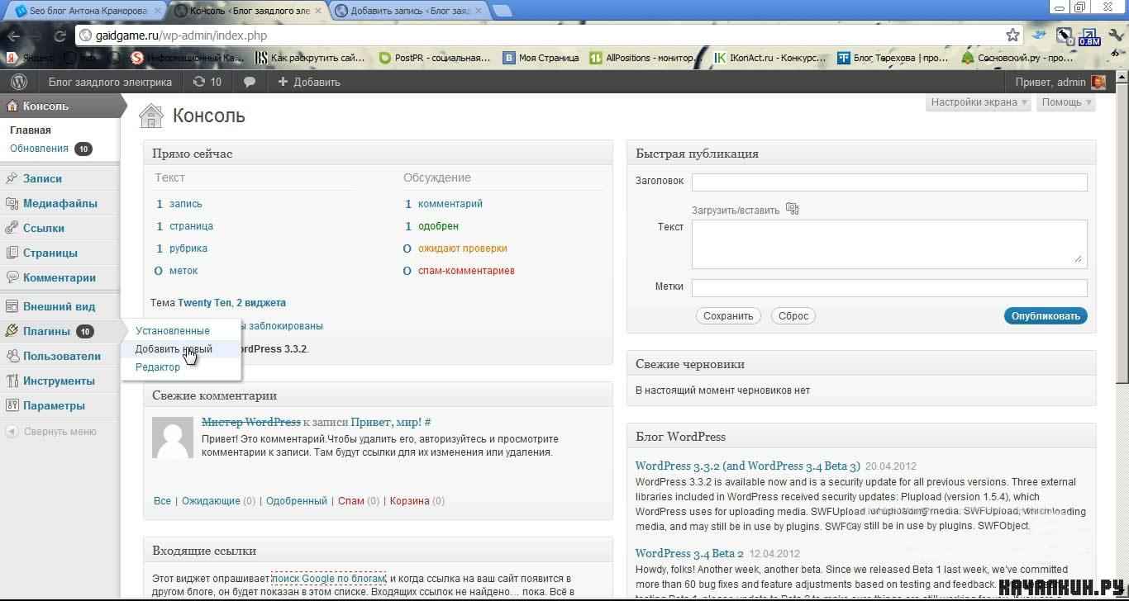1129x601 pixels.
Task: Filter comments by Спам
Action: 351,501
